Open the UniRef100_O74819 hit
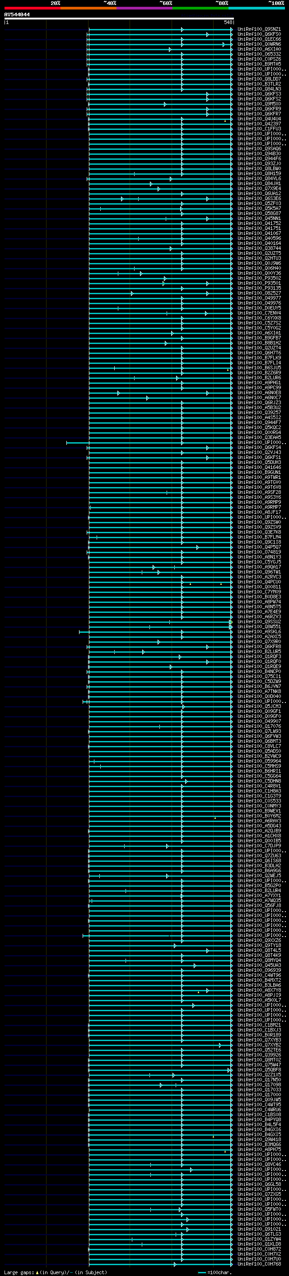 click(259, 552)
